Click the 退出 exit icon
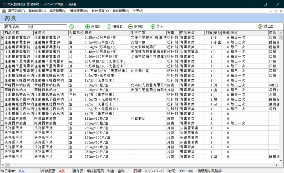Screen dimensions: 284x173 click(260, 27)
